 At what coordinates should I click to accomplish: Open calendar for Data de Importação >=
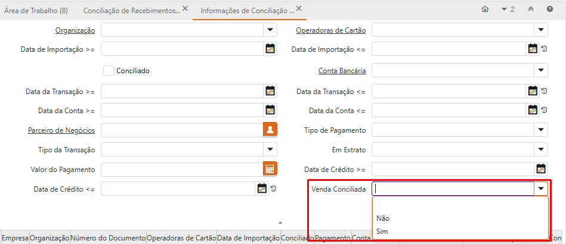(270, 49)
